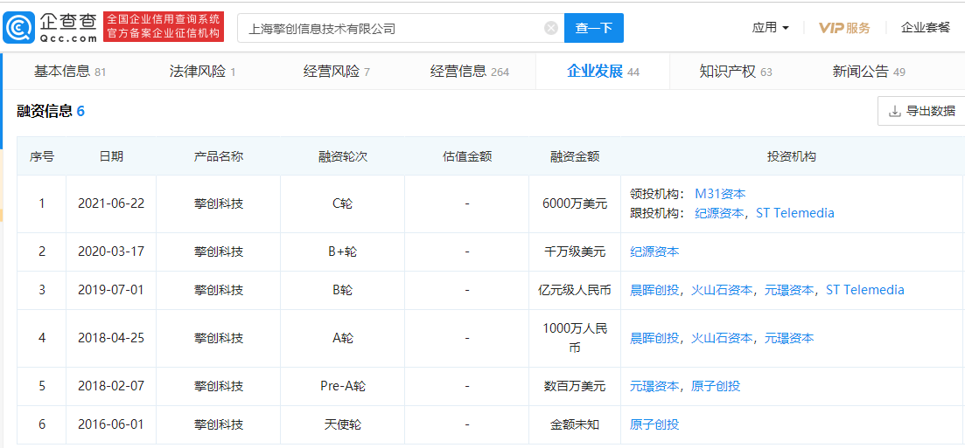Click 纪源资本 link in the B+轮 row
This screenshot has height=448, width=965.
[654, 252]
